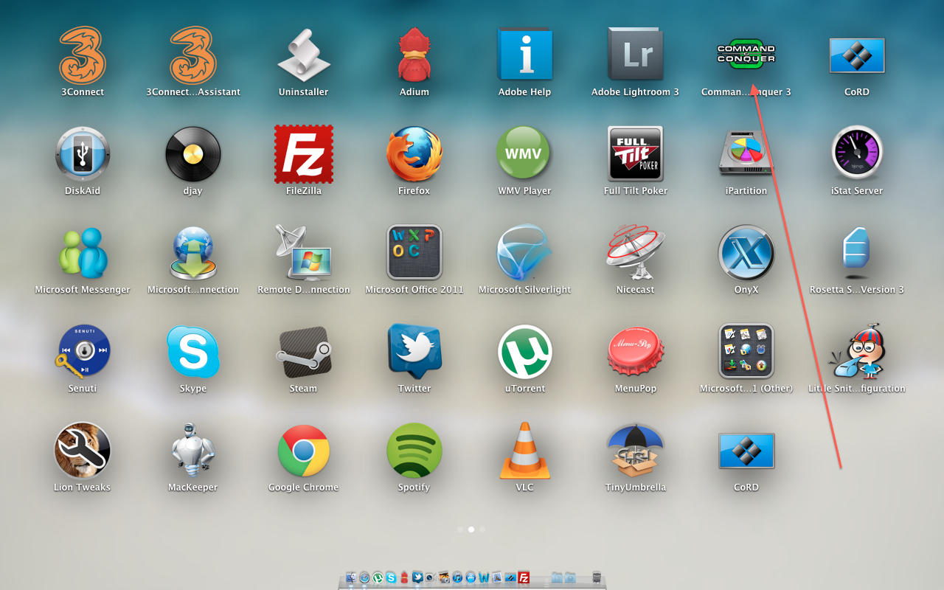Open CoRD icon next to Command & Conquer

(x=856, y=56)
